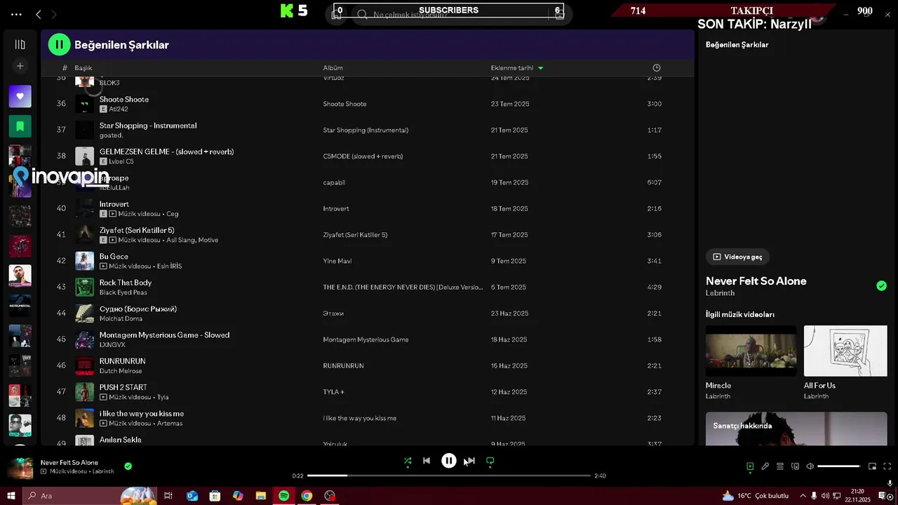
Task: Skip to the previous track
Action: 427,461
